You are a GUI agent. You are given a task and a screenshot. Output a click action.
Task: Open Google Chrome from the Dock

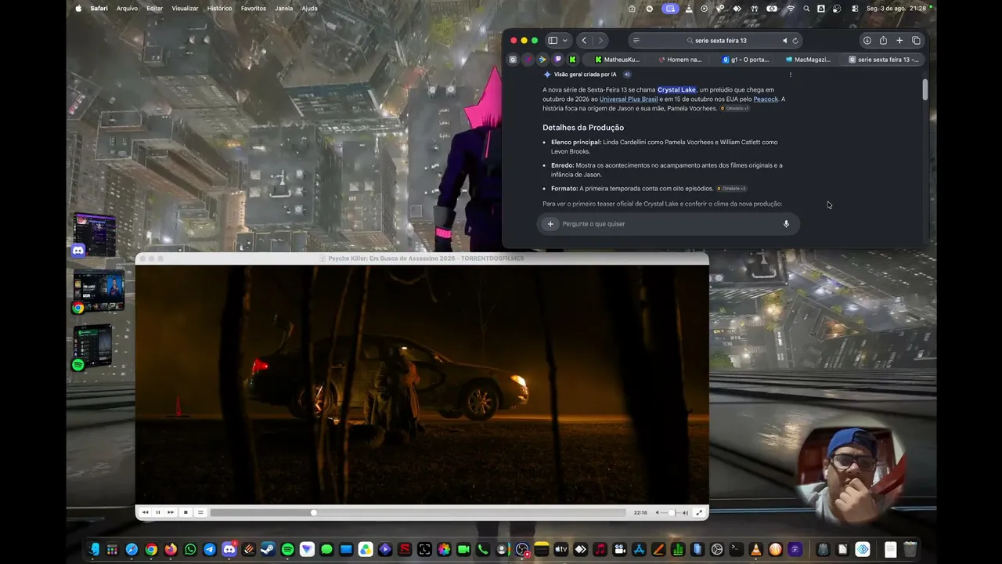151,550
